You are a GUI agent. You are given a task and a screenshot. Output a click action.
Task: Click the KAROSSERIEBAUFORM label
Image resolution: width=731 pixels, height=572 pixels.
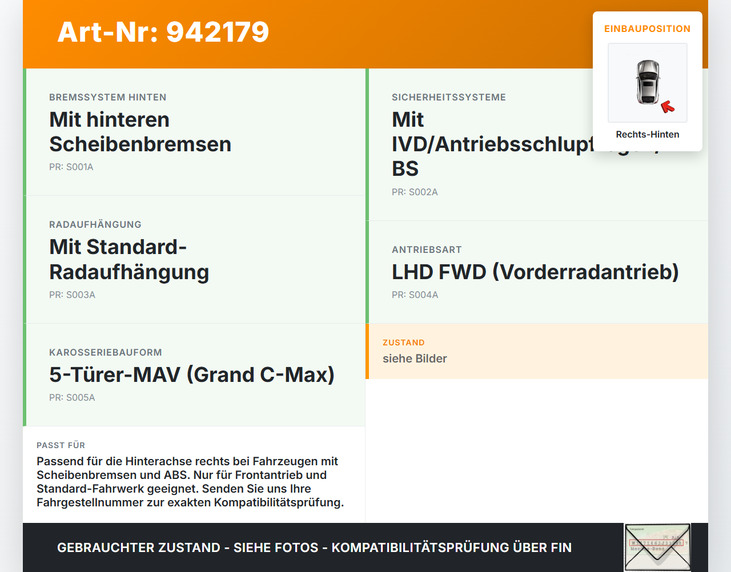coord(106,353)
